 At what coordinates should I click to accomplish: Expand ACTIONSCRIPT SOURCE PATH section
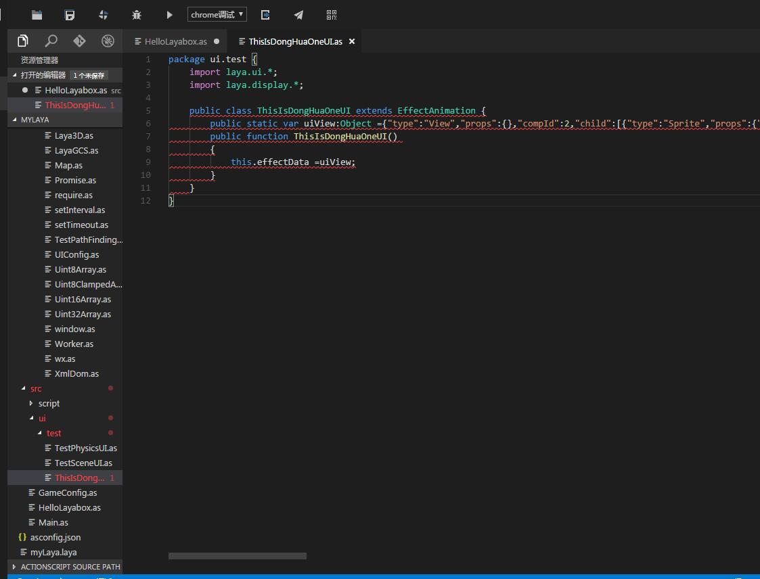(15, 567)
